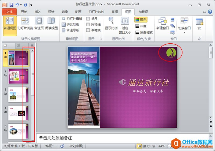Viewport: 215px width, 151px height.
Task: Open the 加载项 Add-ins tab
Action: tap(143, 12)
